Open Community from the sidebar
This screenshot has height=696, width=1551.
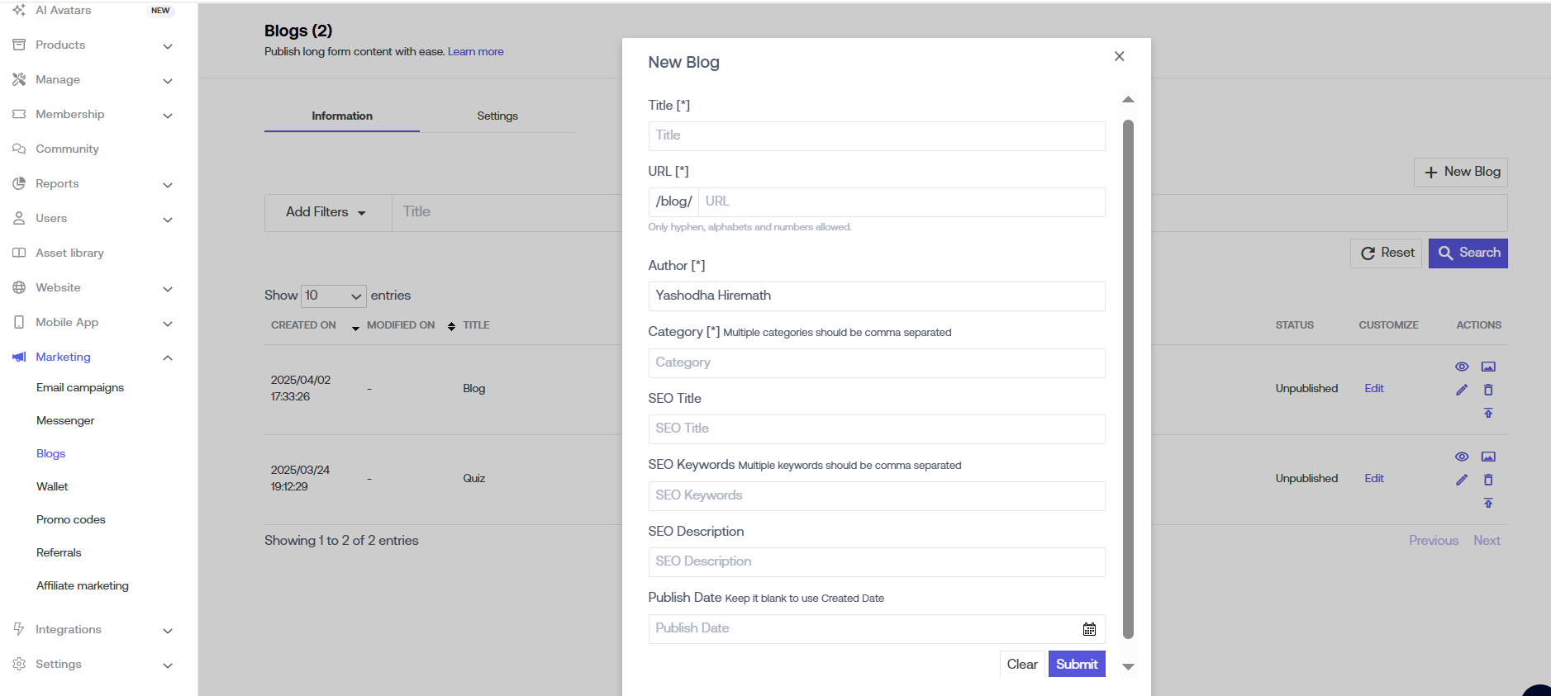coord(67,149)
